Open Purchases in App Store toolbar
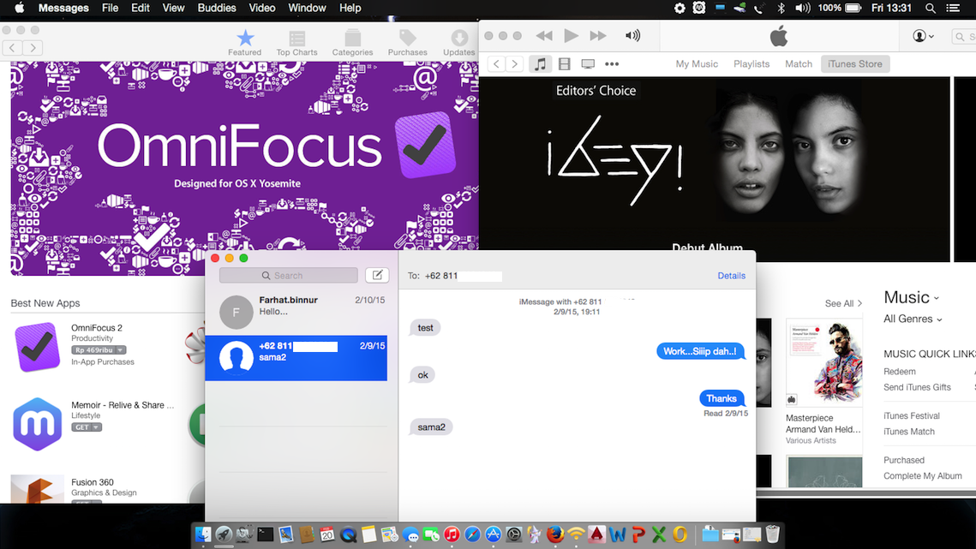The image size is (976, 549). pos(408,43)
